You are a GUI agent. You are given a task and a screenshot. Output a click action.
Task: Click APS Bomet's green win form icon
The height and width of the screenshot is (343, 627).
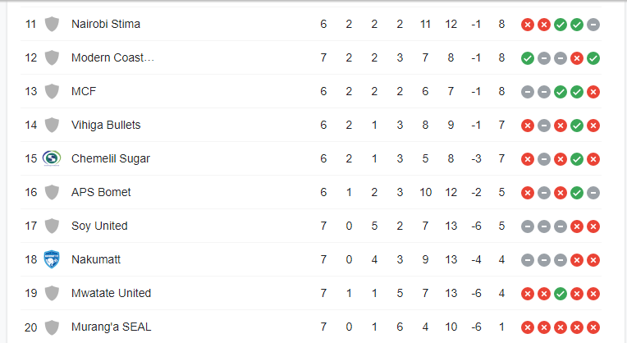pos(577,193)
